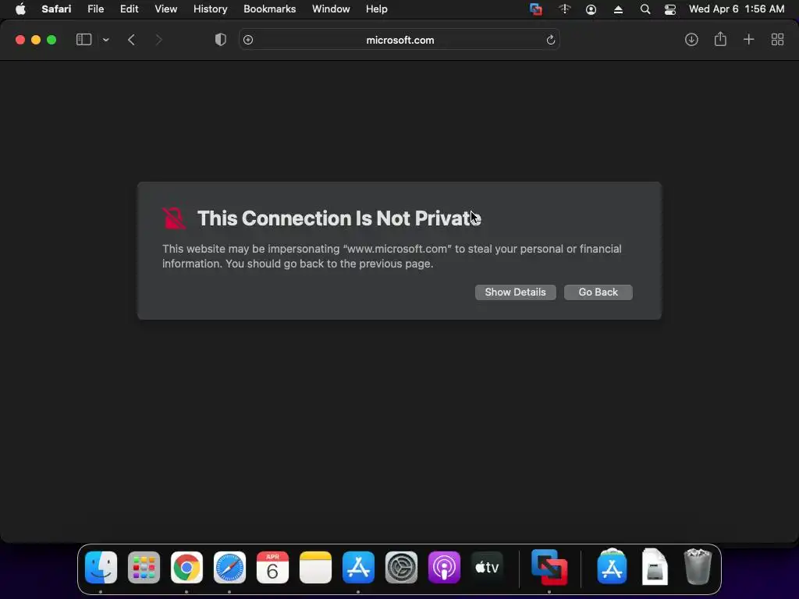Open the App Store beside Notes in Dock

point(358,567)
